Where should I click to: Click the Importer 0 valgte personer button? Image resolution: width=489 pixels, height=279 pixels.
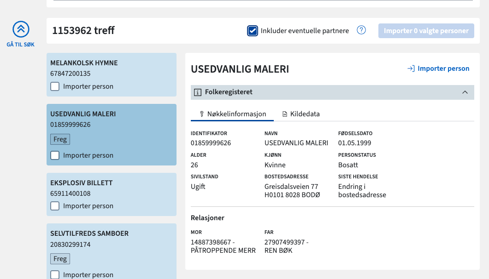pos(426,30)
